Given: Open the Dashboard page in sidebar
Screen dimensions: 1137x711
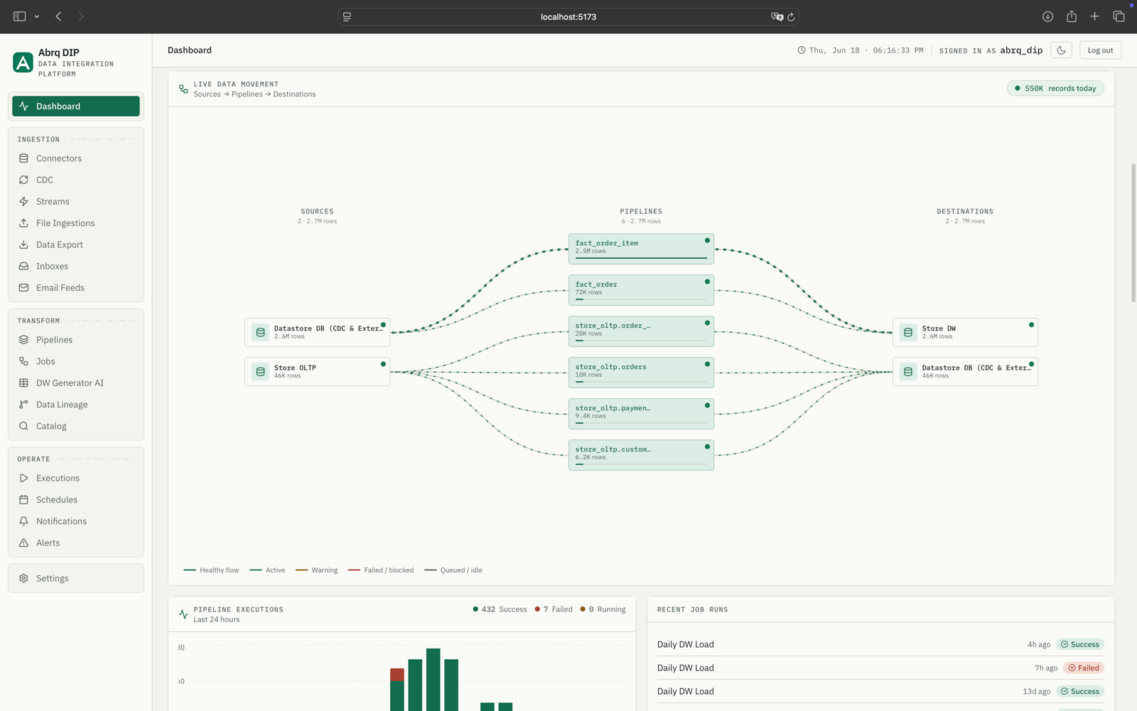Looking at the screenshot, I should tap(76, 106).
